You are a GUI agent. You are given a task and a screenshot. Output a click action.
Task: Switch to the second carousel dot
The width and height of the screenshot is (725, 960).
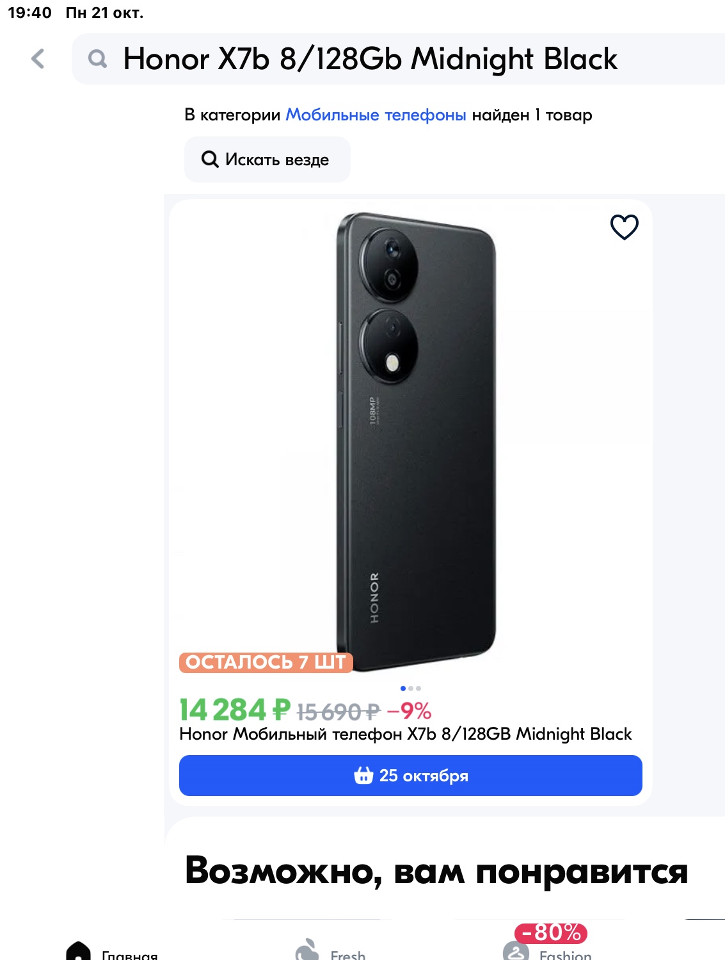411,688
